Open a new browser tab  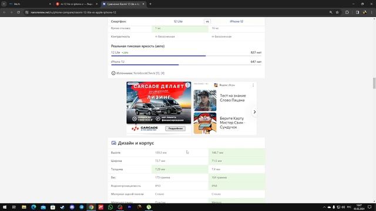150,4
